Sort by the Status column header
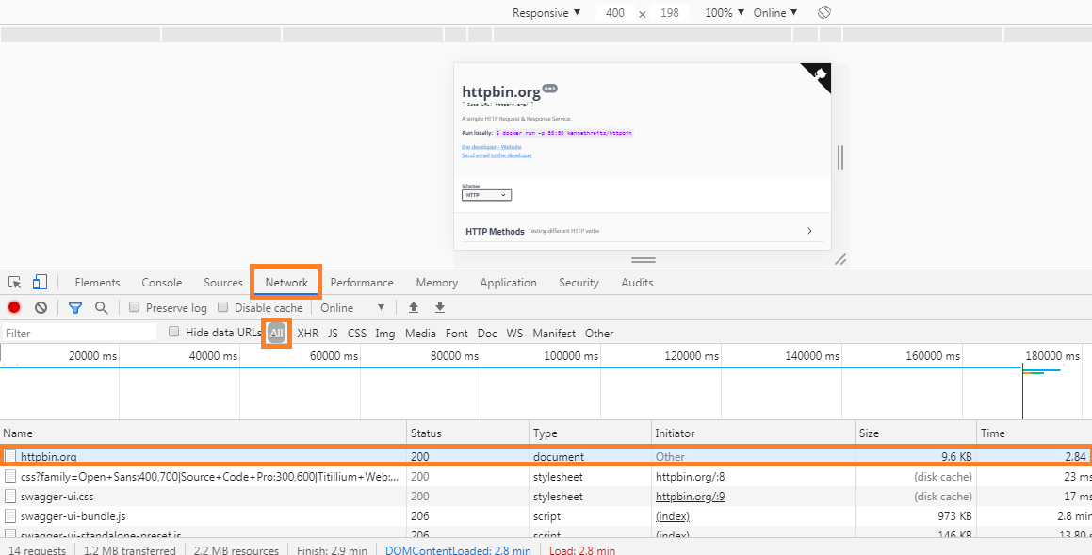 point(468,433)
